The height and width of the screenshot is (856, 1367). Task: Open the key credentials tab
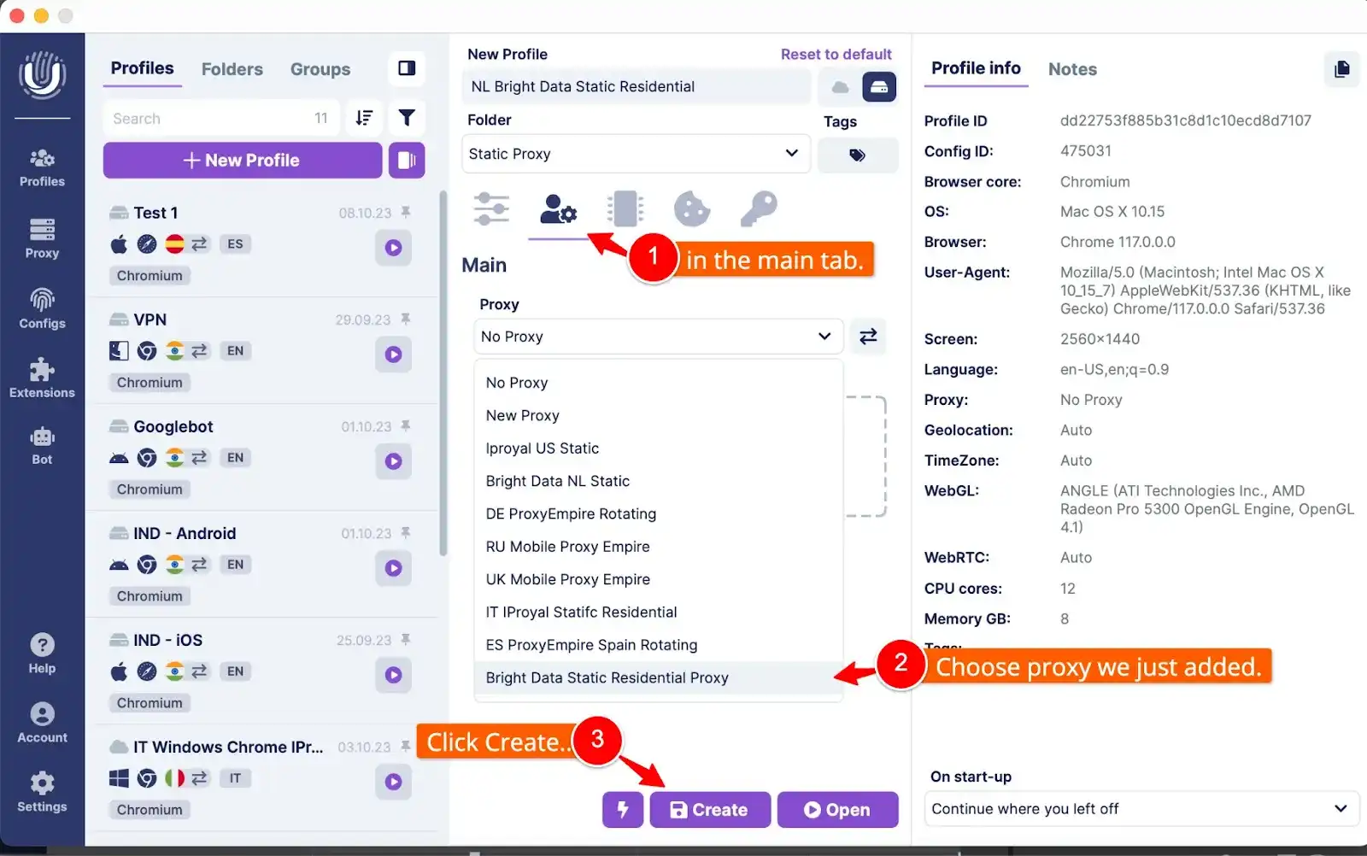(x=759, y=209)
